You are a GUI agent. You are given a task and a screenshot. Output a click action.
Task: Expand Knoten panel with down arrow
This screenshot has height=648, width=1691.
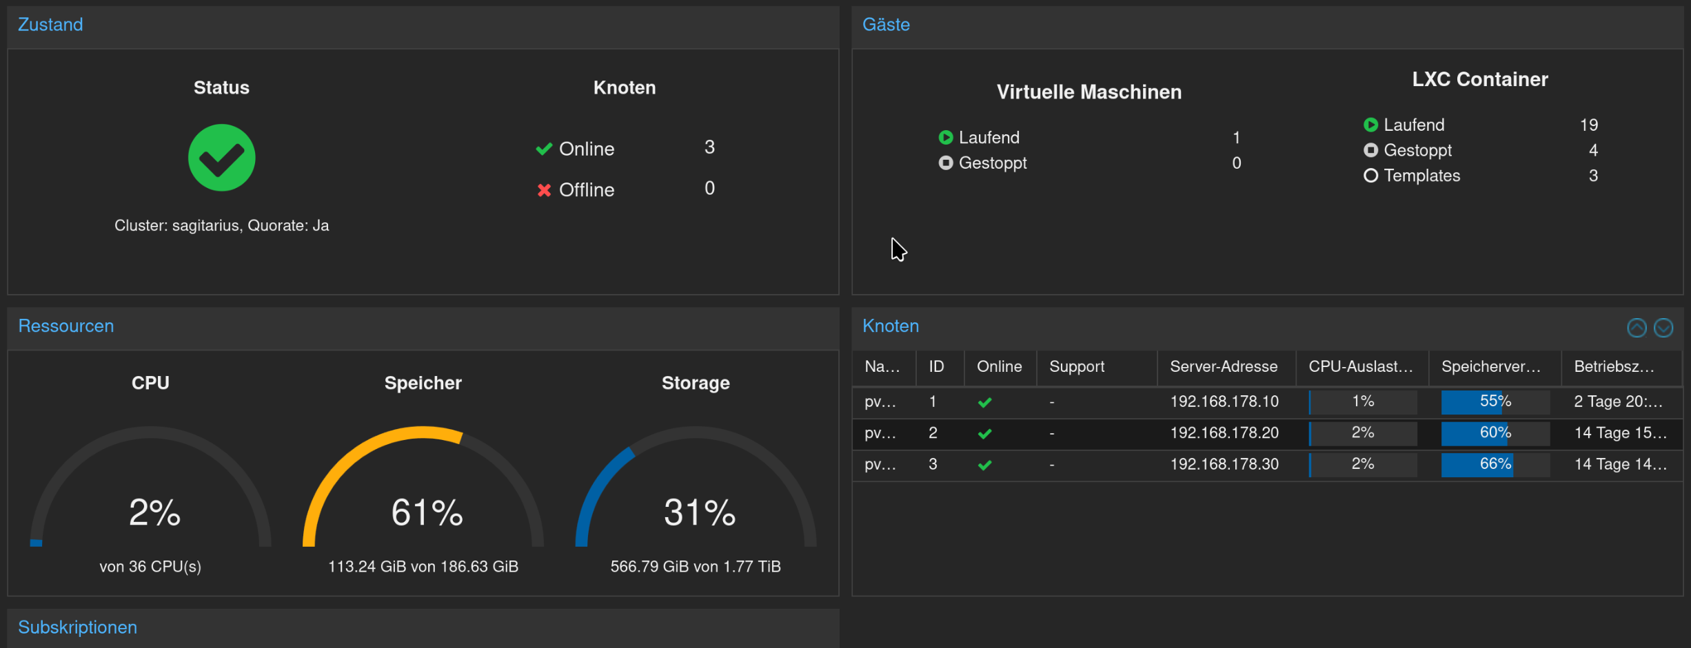click(1663, 328)
